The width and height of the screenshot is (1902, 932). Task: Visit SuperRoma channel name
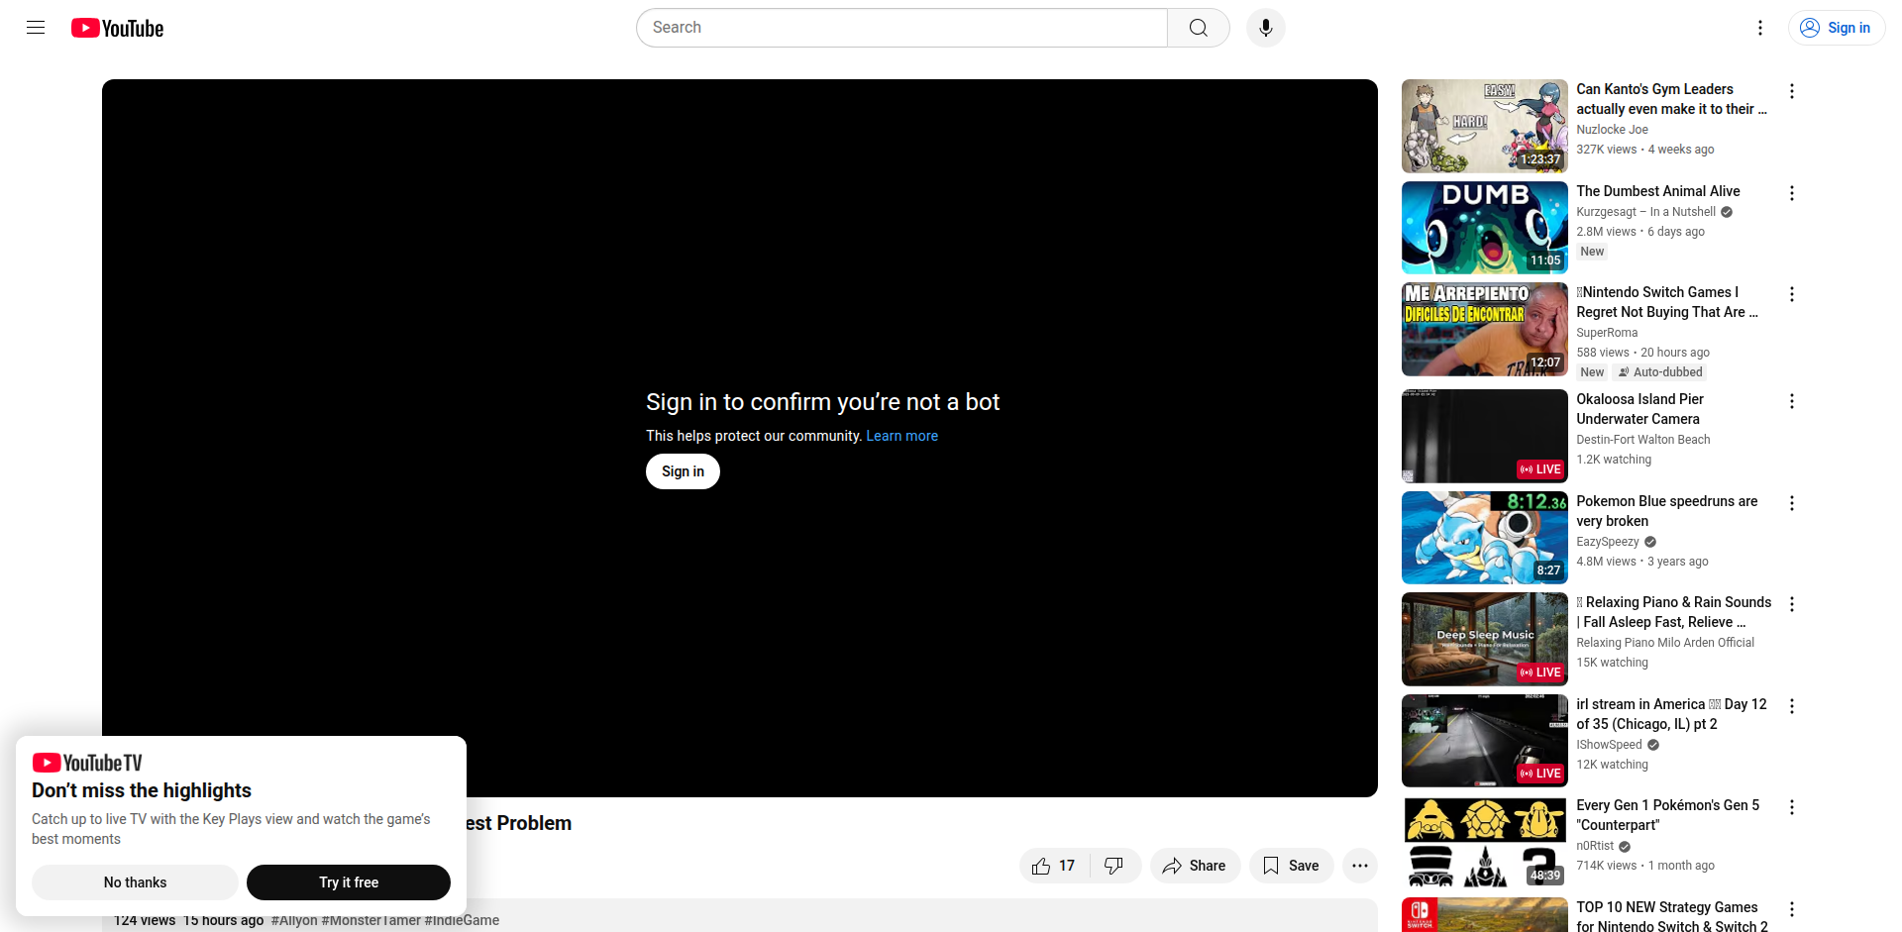pos(1607,333)
